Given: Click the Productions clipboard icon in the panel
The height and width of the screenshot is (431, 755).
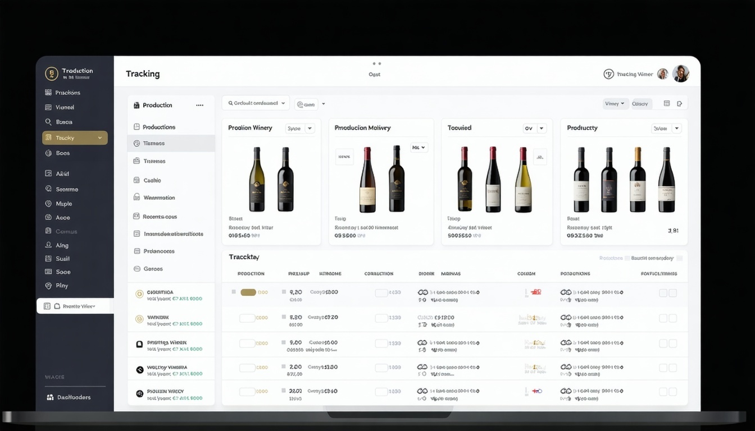Looking at the screenshot, I should tap(136, 127).
